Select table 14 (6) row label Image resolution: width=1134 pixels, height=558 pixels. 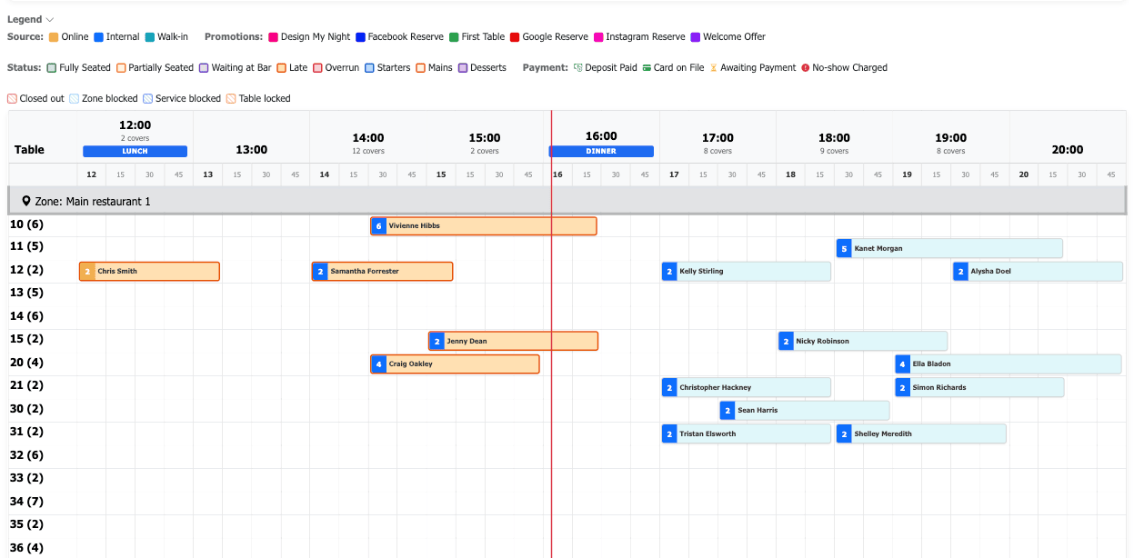click(26, 316)
